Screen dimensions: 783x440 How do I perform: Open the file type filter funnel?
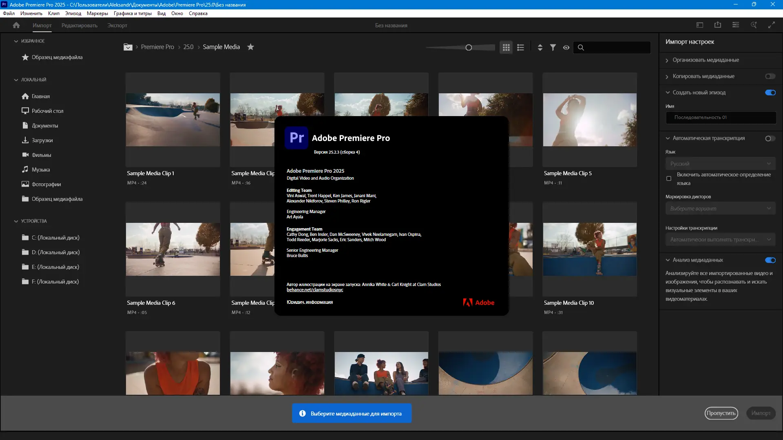point(553,48)
